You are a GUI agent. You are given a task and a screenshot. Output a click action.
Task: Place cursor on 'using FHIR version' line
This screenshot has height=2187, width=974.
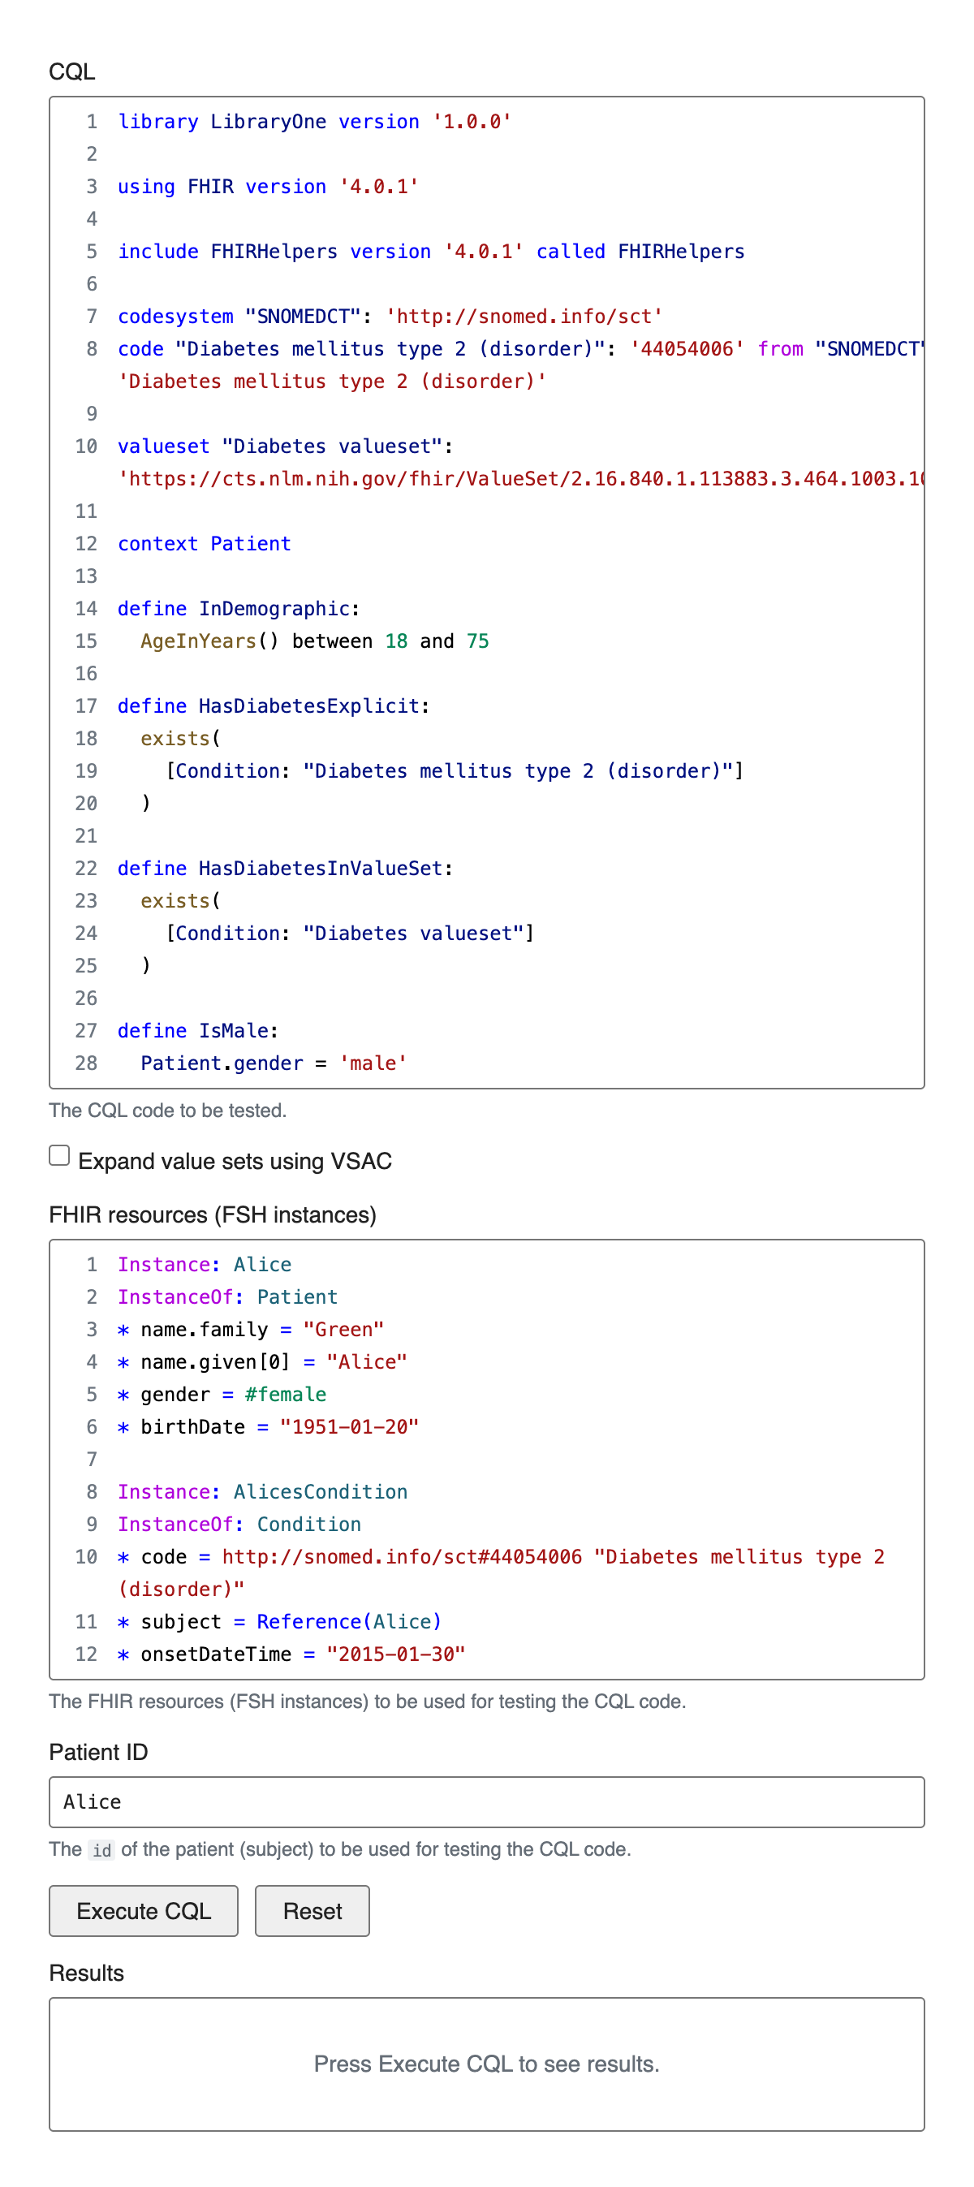click(x=268, y=187)
